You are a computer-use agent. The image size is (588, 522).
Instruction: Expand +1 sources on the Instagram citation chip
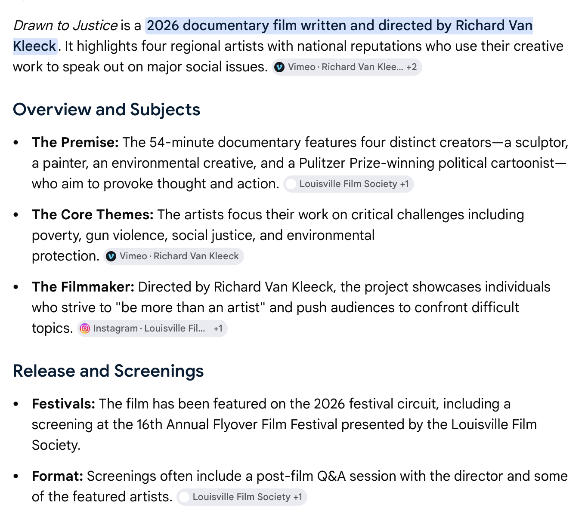point(218,329)
